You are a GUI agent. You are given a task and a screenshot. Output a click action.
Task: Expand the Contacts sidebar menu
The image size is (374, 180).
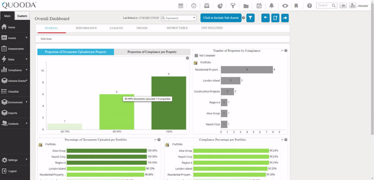pos(15,123)
